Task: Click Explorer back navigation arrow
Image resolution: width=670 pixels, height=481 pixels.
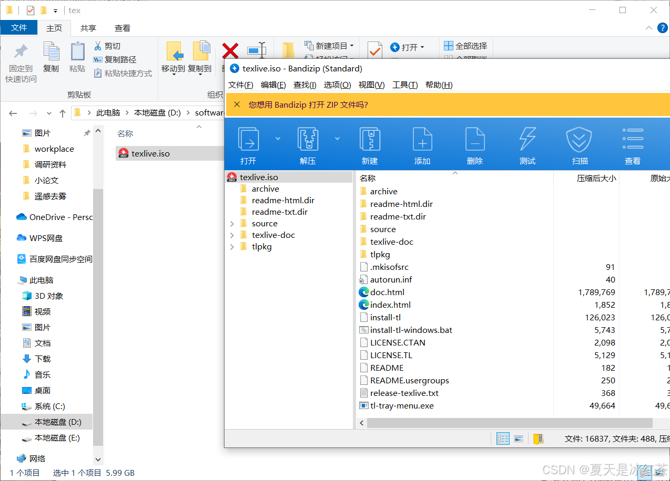Action: [x=13, y=113]
